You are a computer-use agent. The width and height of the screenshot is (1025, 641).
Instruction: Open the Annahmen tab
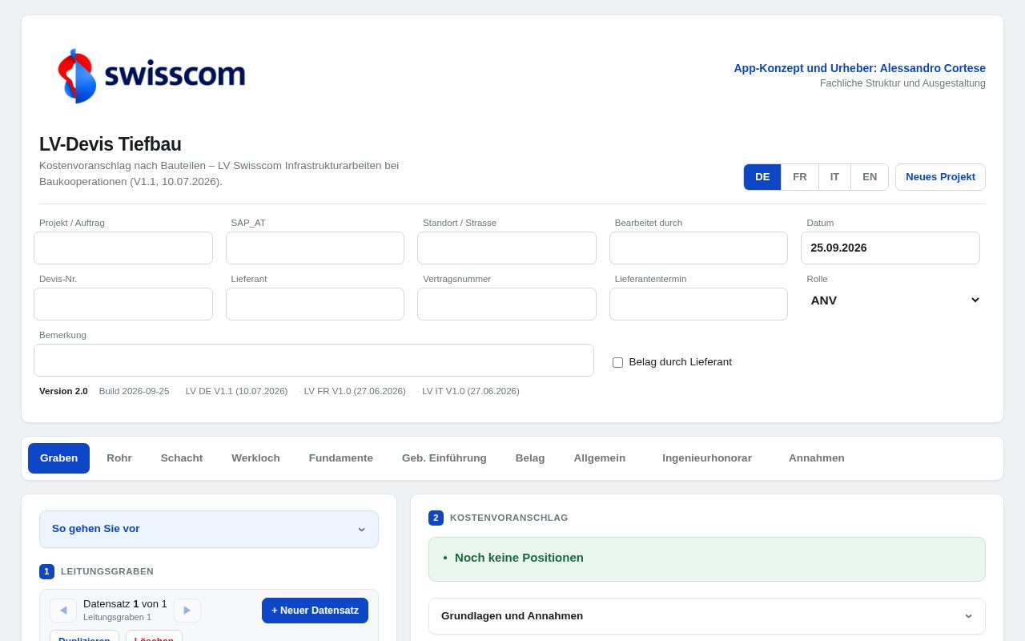817,458
